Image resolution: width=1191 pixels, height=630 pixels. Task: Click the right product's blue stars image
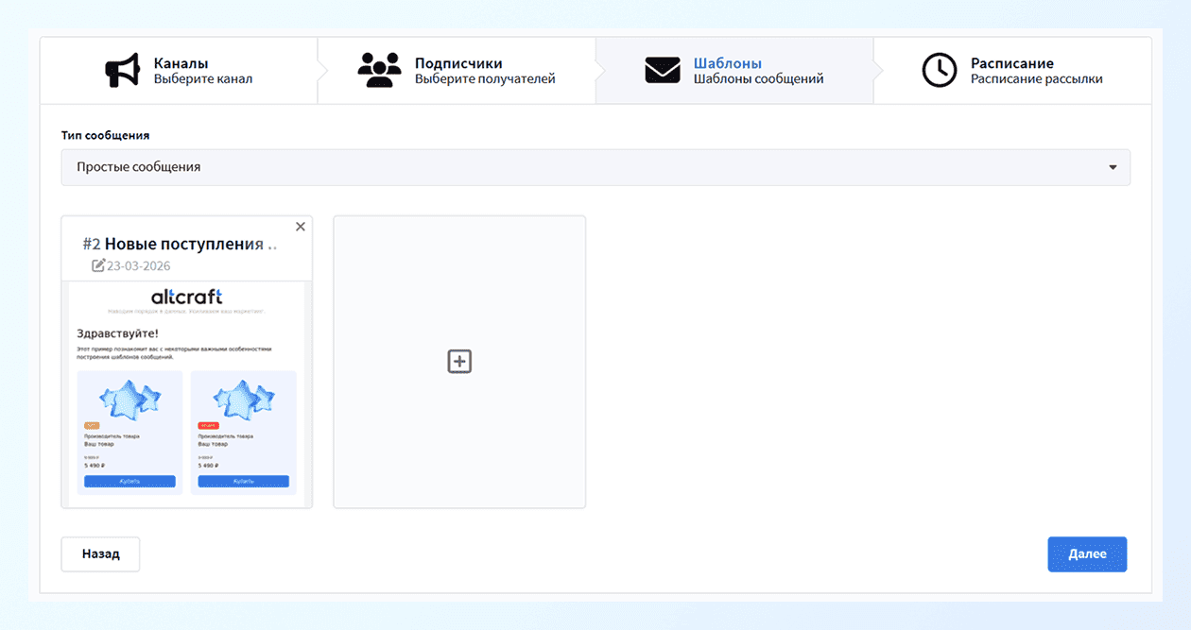click(x=243, y=399)
